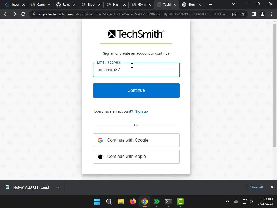
Task: Close the Instal tab
Action: (24, 5)
